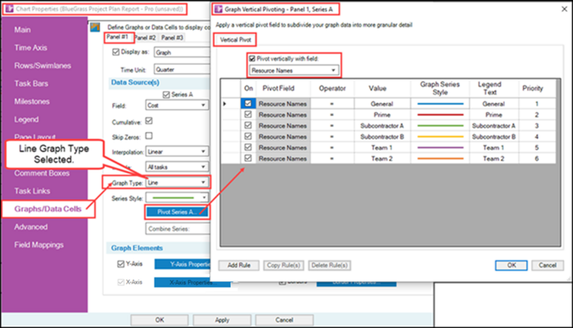The height and width of the screenshot is (328, 573).
Task: Open the Display as Graph dropdown
Action: pyautogui.click(x=182, y=52)
